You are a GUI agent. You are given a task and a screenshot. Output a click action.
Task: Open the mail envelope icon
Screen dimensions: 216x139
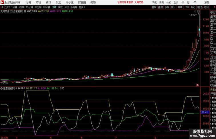coord(195,2)
